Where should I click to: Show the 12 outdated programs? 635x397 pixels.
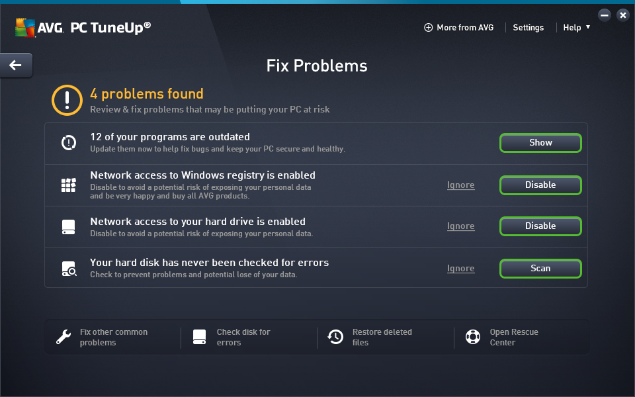[540, 142]
